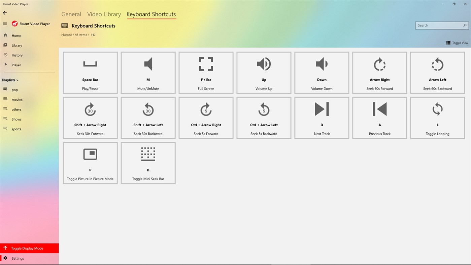
Task: Select the Volume Up speaker icon
Action: click(264, 64)
